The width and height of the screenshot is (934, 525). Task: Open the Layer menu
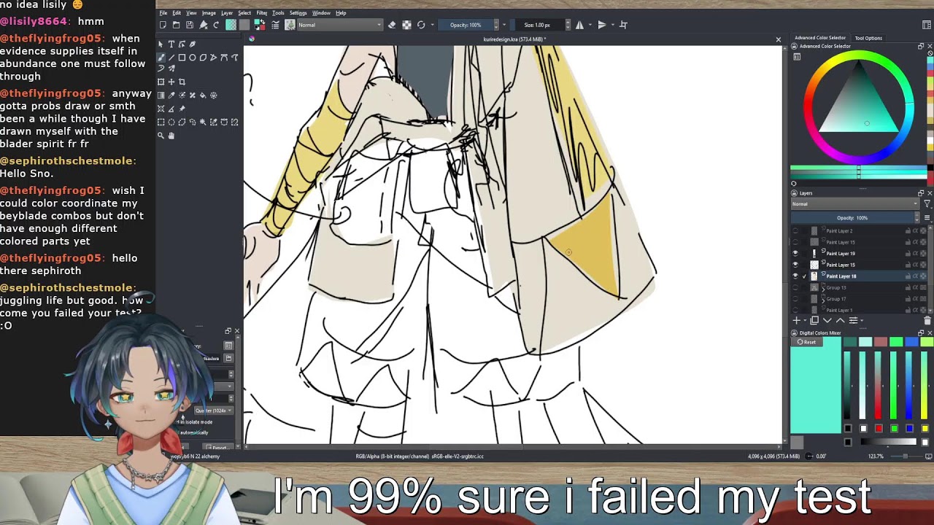(x=227, y=13)
